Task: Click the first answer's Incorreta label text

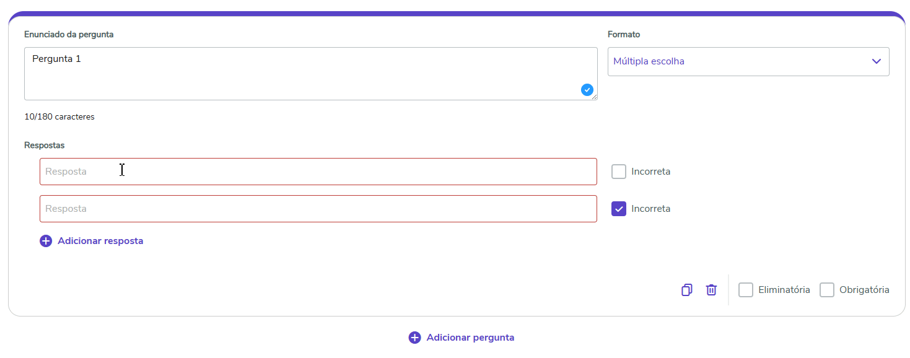Action: pos(650,172)
